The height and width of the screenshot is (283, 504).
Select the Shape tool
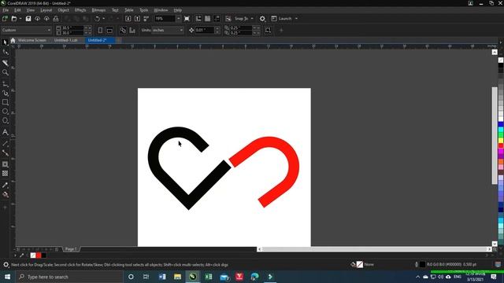click(6, 53)
